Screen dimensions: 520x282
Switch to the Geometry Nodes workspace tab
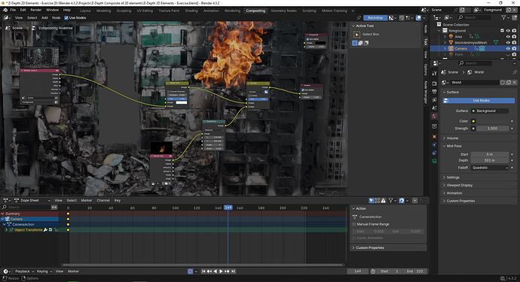283,11
